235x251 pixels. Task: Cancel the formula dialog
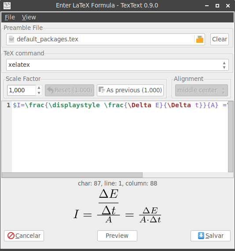[x=24, y=236]
